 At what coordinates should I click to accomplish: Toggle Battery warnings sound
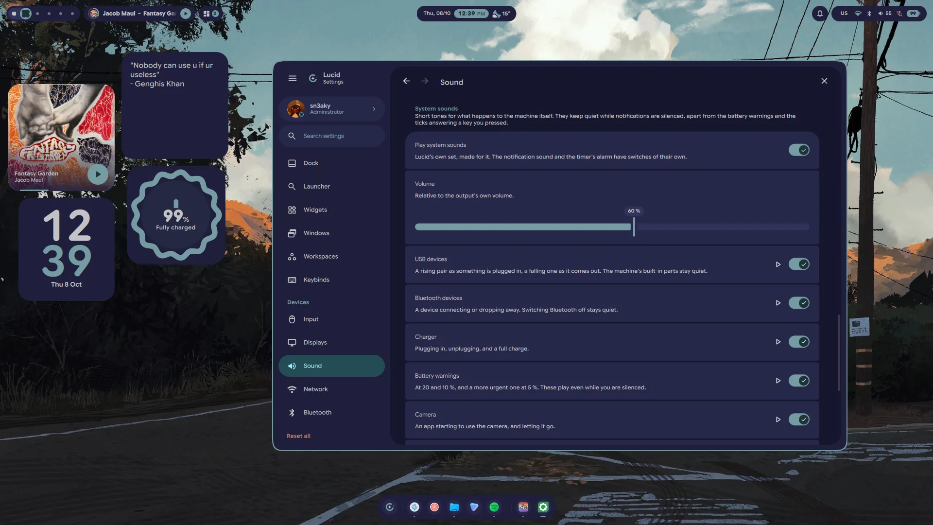coord(798,381)
